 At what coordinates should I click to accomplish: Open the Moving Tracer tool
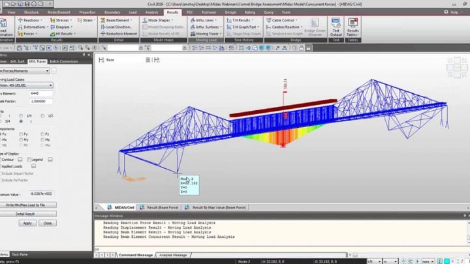(206, 34)
